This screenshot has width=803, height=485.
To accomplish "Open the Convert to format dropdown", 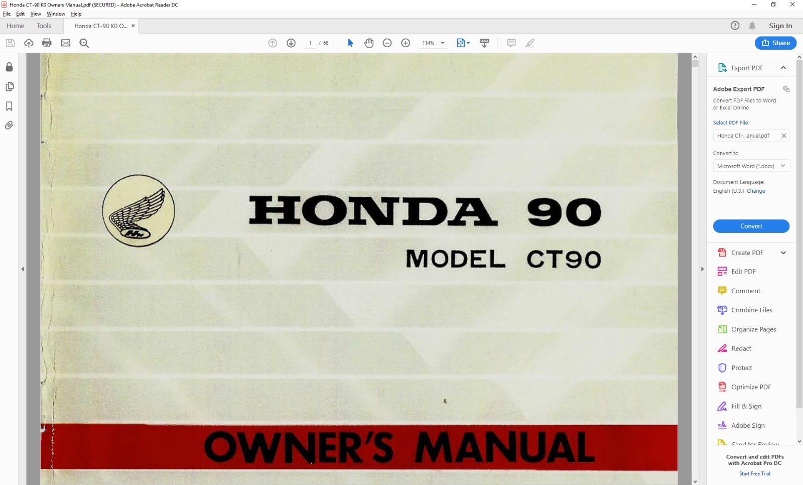I will pyautogui.click(x=751, y=166).
